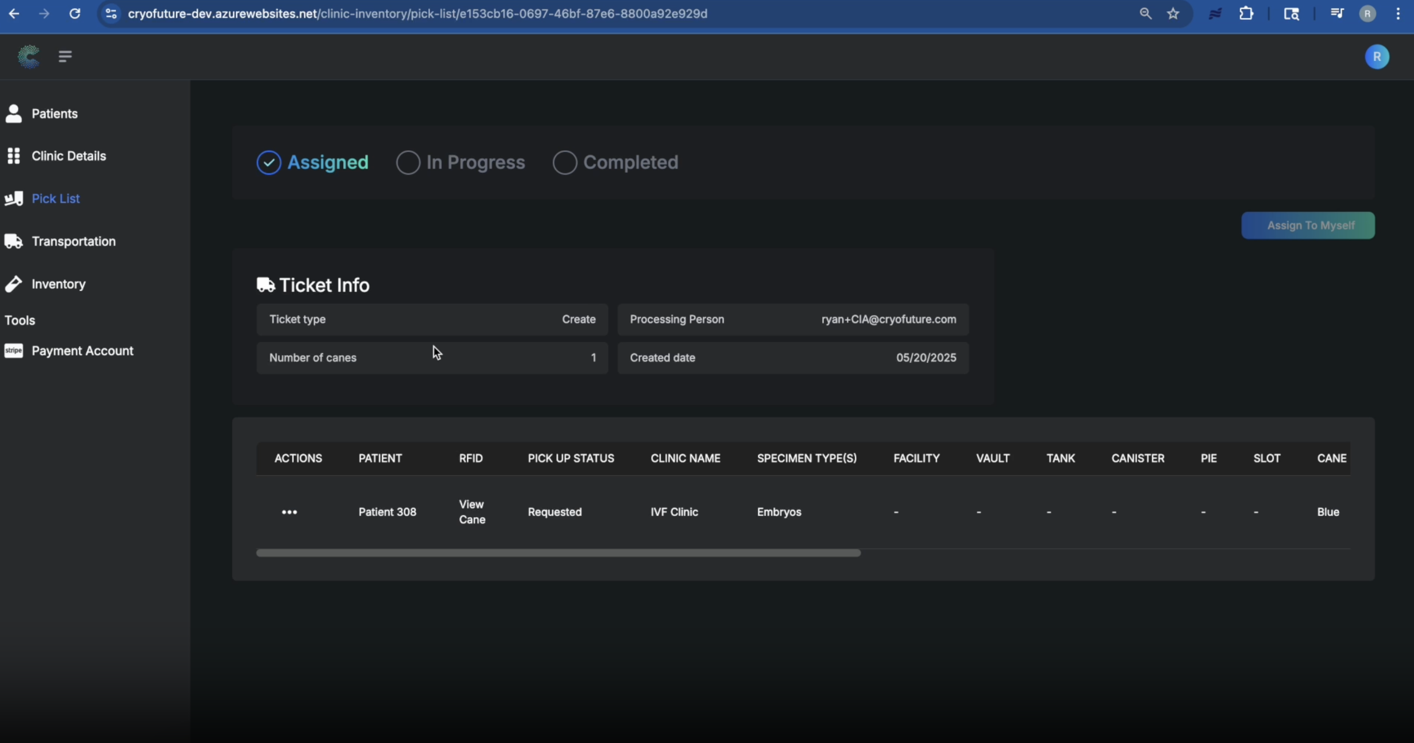The width and height of the screenshot is (1414, 743).
Task: Click the CryoFuture logo icon
Action: (29, 56)
